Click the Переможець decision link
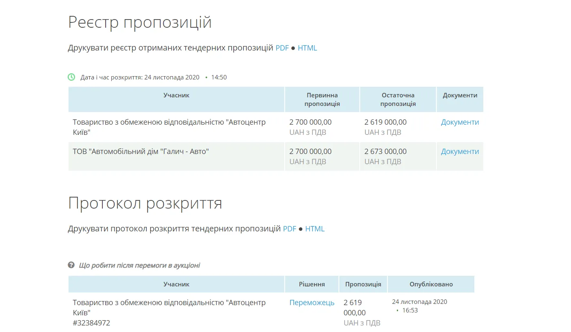571x332 pixels. pos(312,303)
